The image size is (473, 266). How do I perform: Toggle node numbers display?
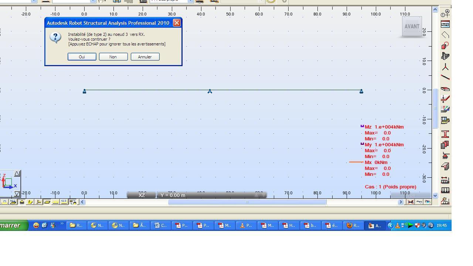pyautogui.click(x=4, y=202)
